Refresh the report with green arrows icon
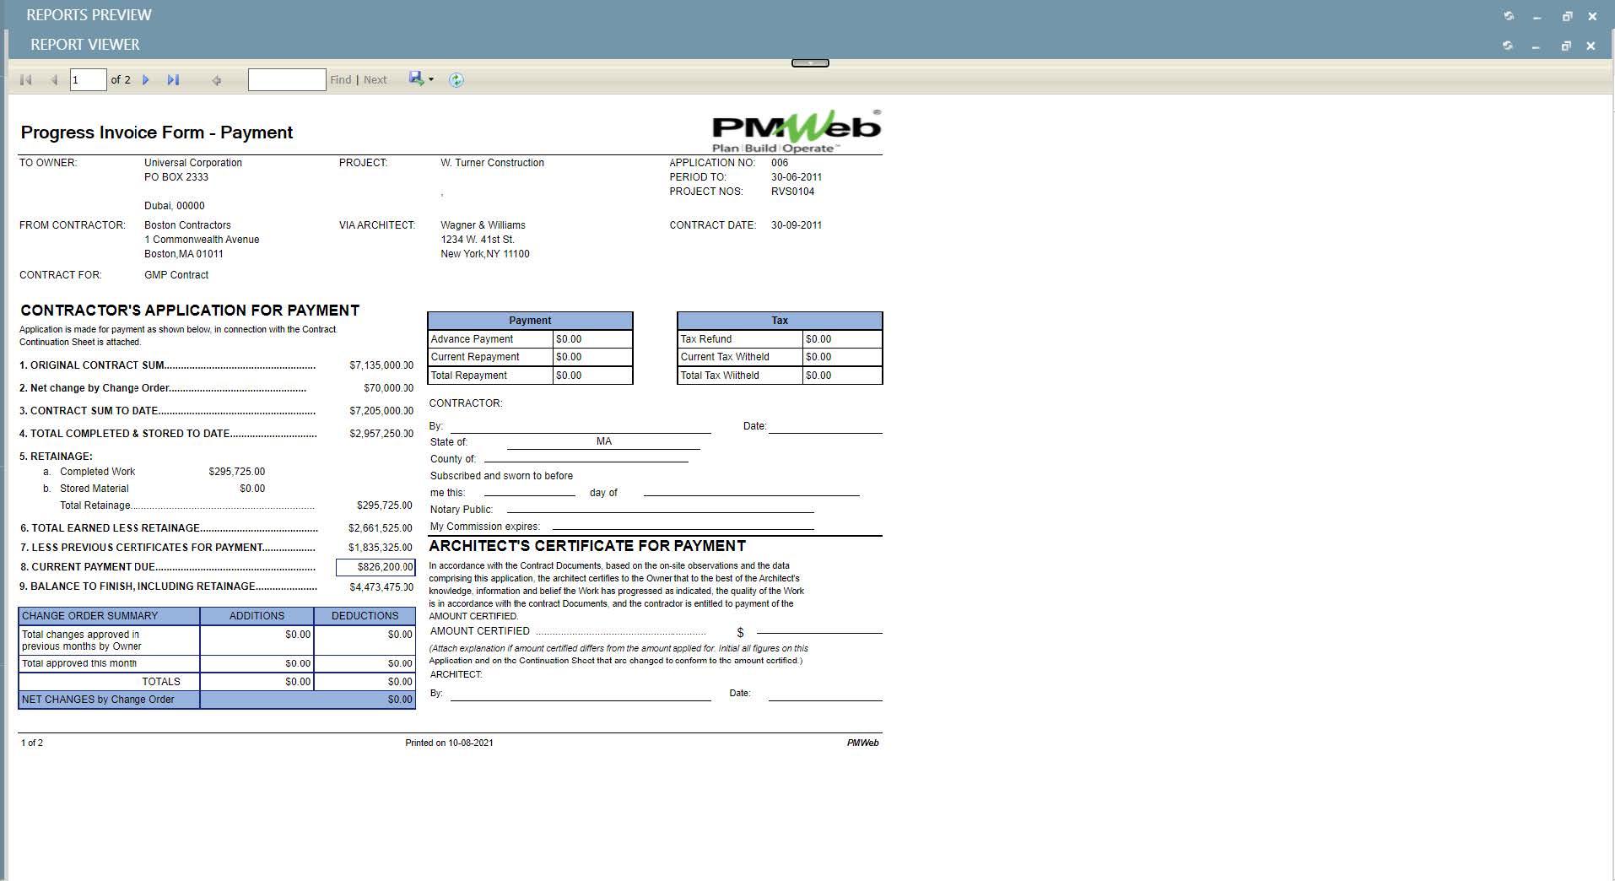Viewport: 1615px width, 881px height. 456,80
